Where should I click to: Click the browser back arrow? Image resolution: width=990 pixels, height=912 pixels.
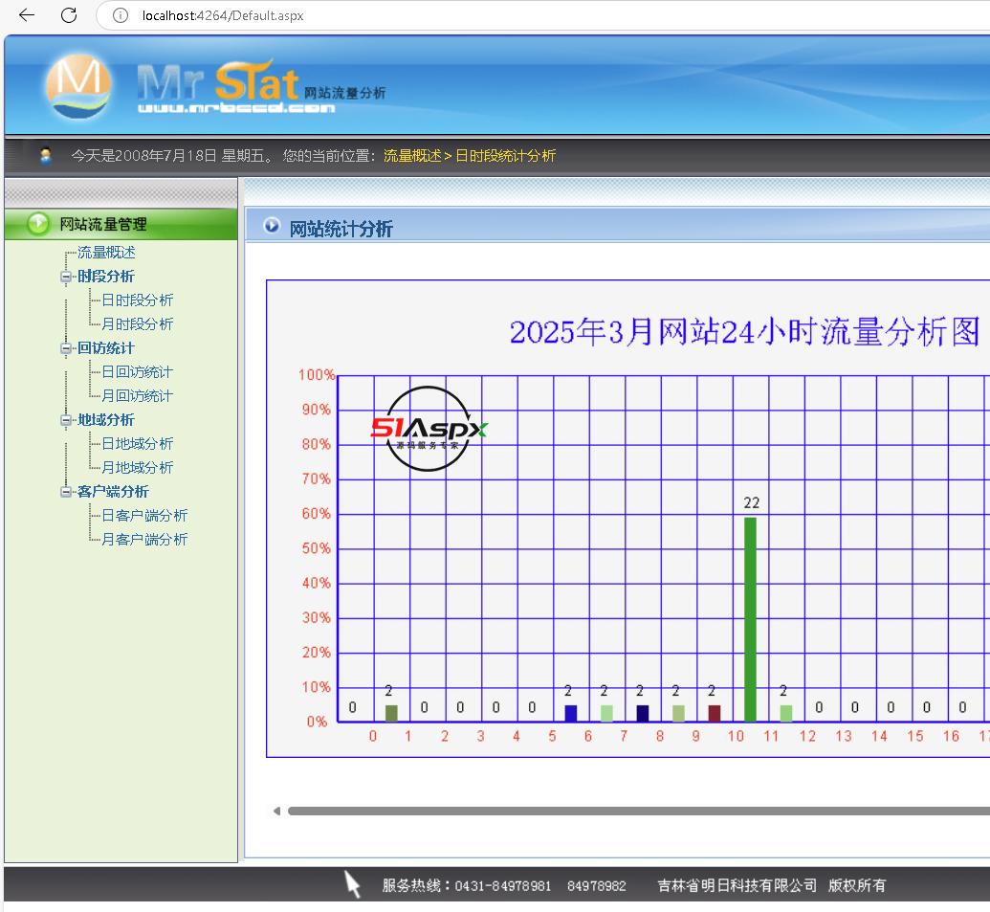pyautogui.click(x=27, y=15)
